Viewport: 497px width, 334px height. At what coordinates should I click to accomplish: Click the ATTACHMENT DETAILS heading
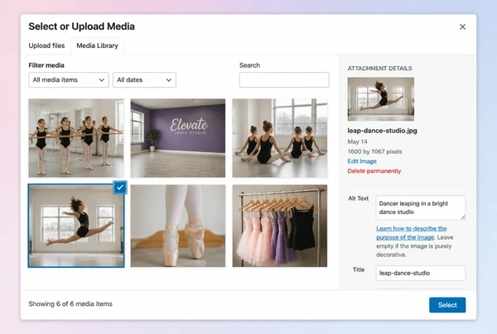379,69
